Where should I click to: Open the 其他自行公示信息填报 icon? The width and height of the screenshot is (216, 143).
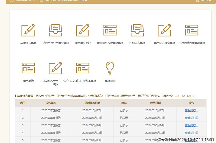click(x=55, y=30)
